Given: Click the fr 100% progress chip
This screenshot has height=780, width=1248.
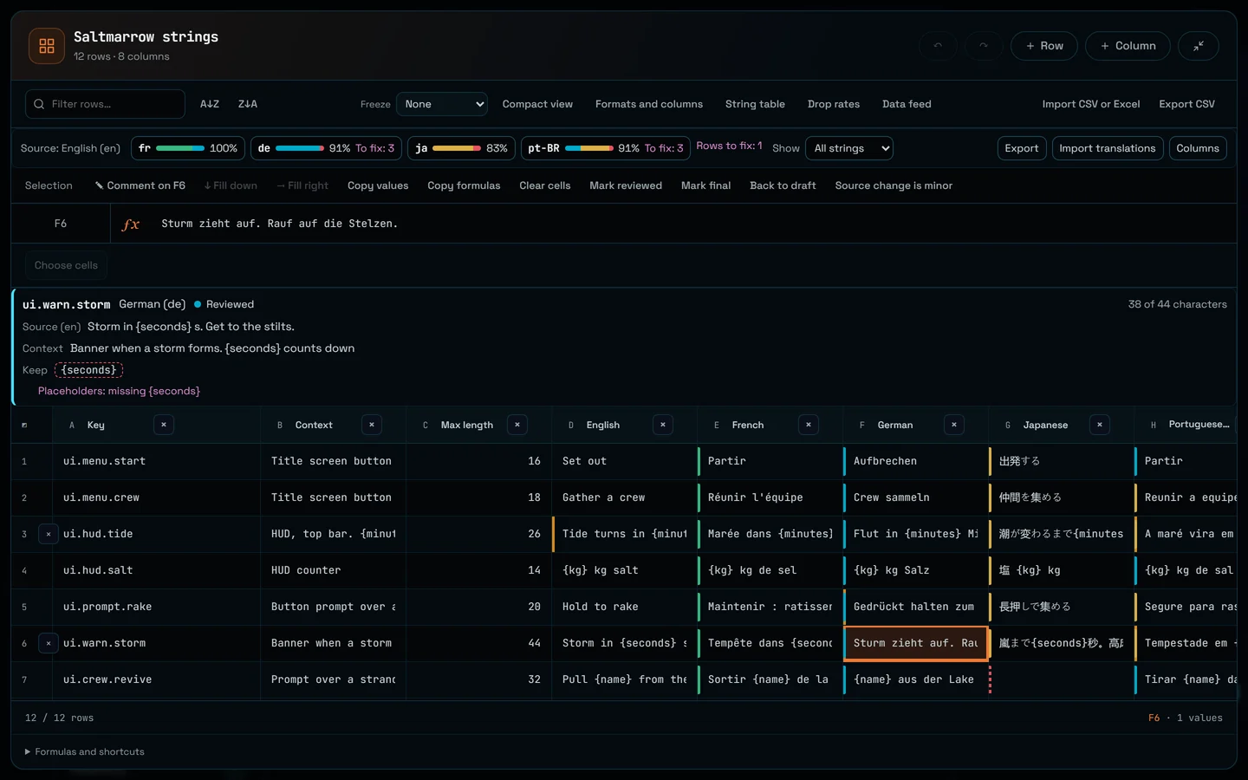Looking at the screenshot, I should pyautogui.click(x=188, y=148).
